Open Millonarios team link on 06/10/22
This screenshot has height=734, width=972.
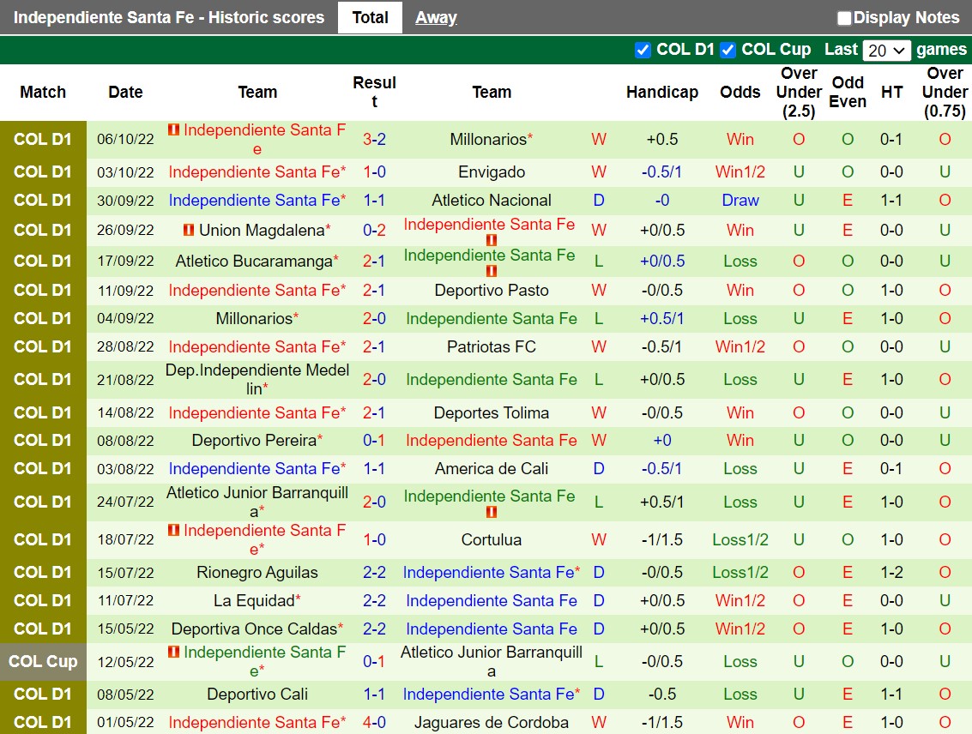pyautogui.click(x=488, y=140)
